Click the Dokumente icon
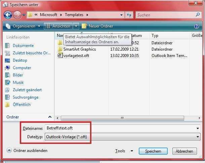The height and width of the screenshot is (163, 205). [x=7, y=46]
